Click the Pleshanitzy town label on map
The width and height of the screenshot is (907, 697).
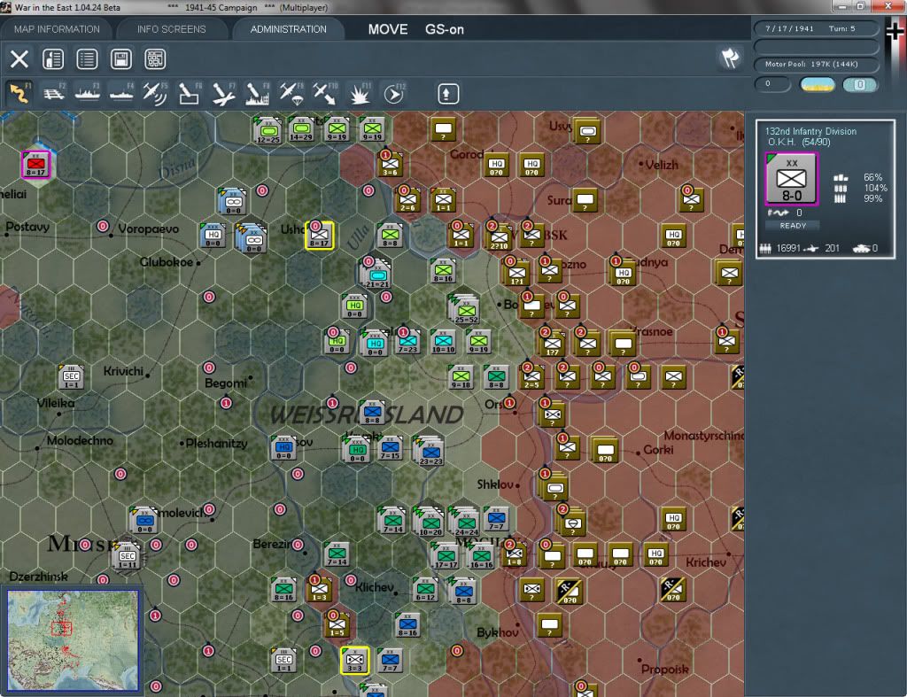[x=216, y=444]
